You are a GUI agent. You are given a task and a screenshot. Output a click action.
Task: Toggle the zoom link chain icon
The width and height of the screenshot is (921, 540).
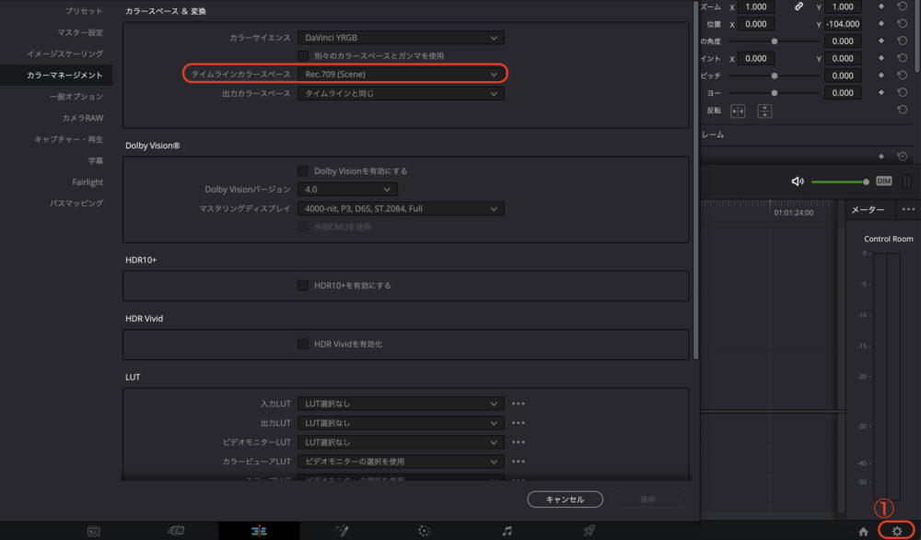(x=799, y=6)
